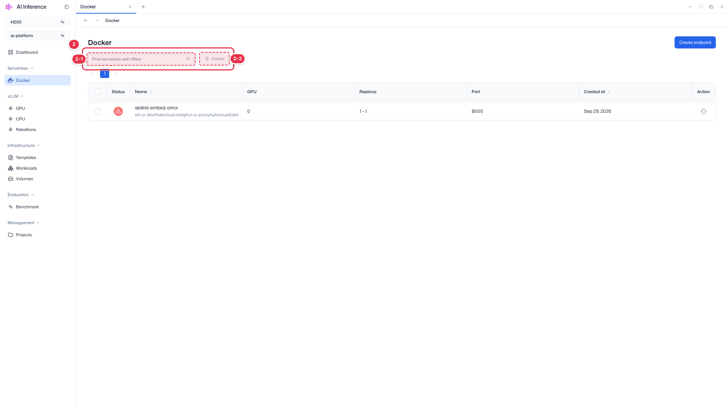Click the Delete button
The height and width of the screenshot is (409, 728).
click(x=215, y=59)
